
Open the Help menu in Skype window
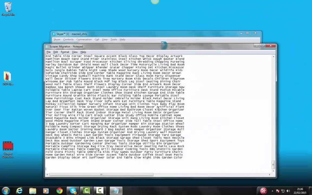122,39
